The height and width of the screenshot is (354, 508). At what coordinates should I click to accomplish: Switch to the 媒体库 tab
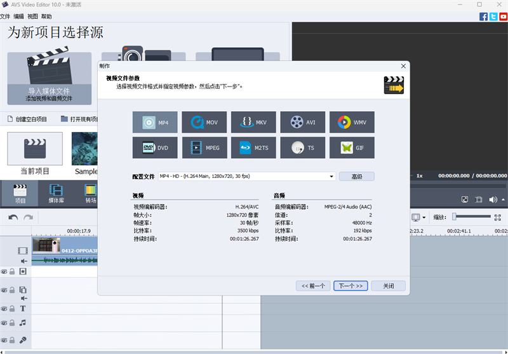56,194
